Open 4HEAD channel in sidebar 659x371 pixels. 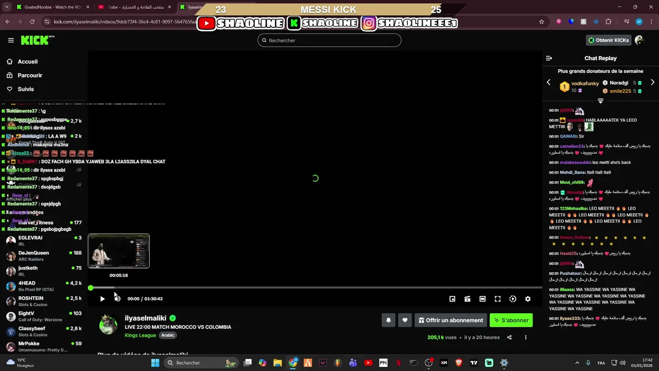click(x=44, y=286)
